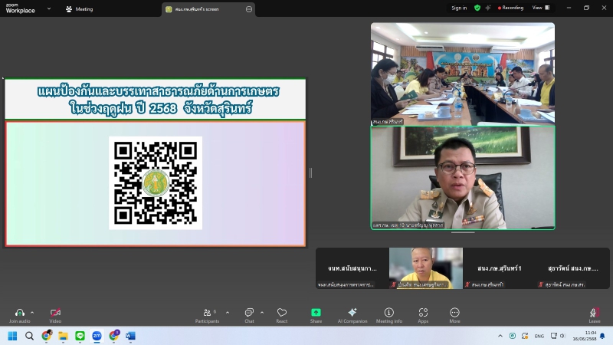Click the QR code on shared slide
613x345 pixels.
(156, 182)
